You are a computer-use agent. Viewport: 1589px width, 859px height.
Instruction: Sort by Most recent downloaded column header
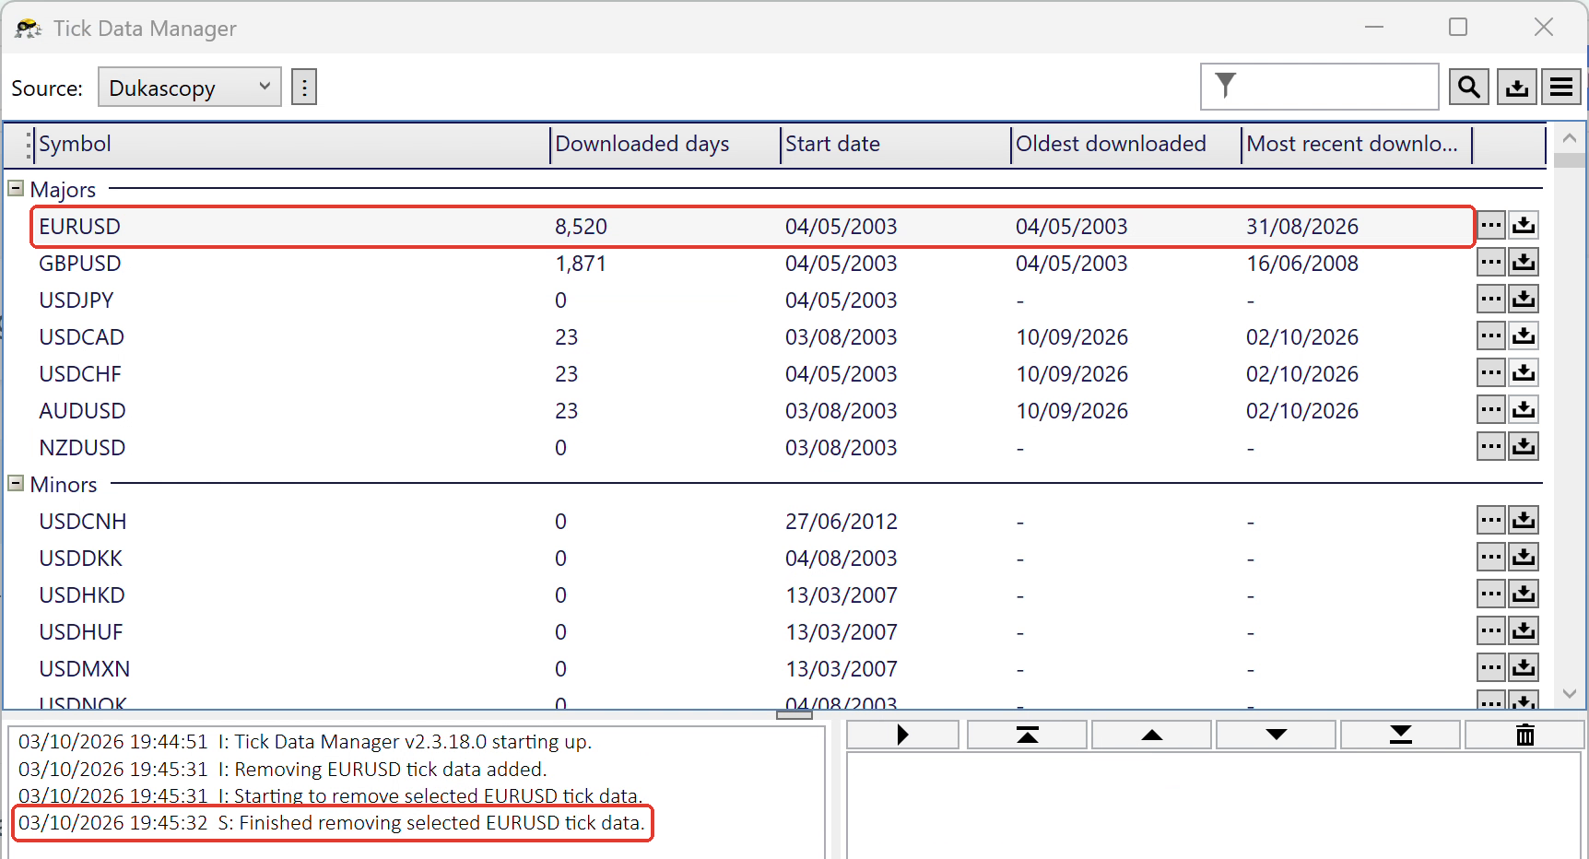pyautogui.click(x=1356, y=145)
